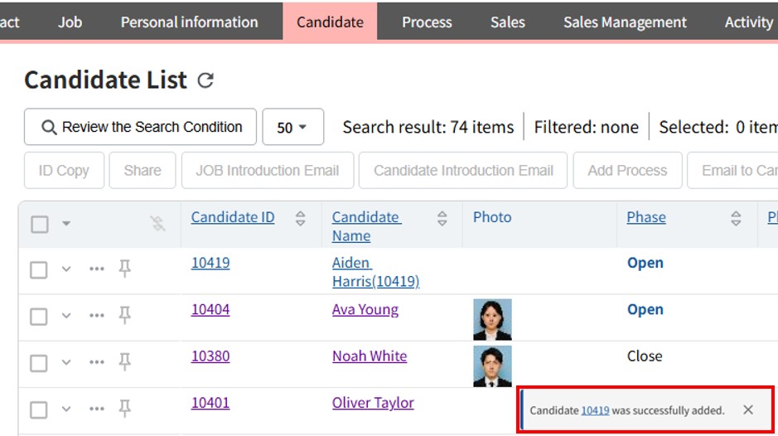Screen dimensions: 778x436
Task: Open the 50 items per page dropdown
Action: point(292,128)
